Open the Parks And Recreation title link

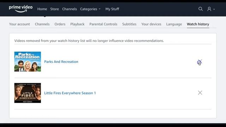[x=61, y=62]
